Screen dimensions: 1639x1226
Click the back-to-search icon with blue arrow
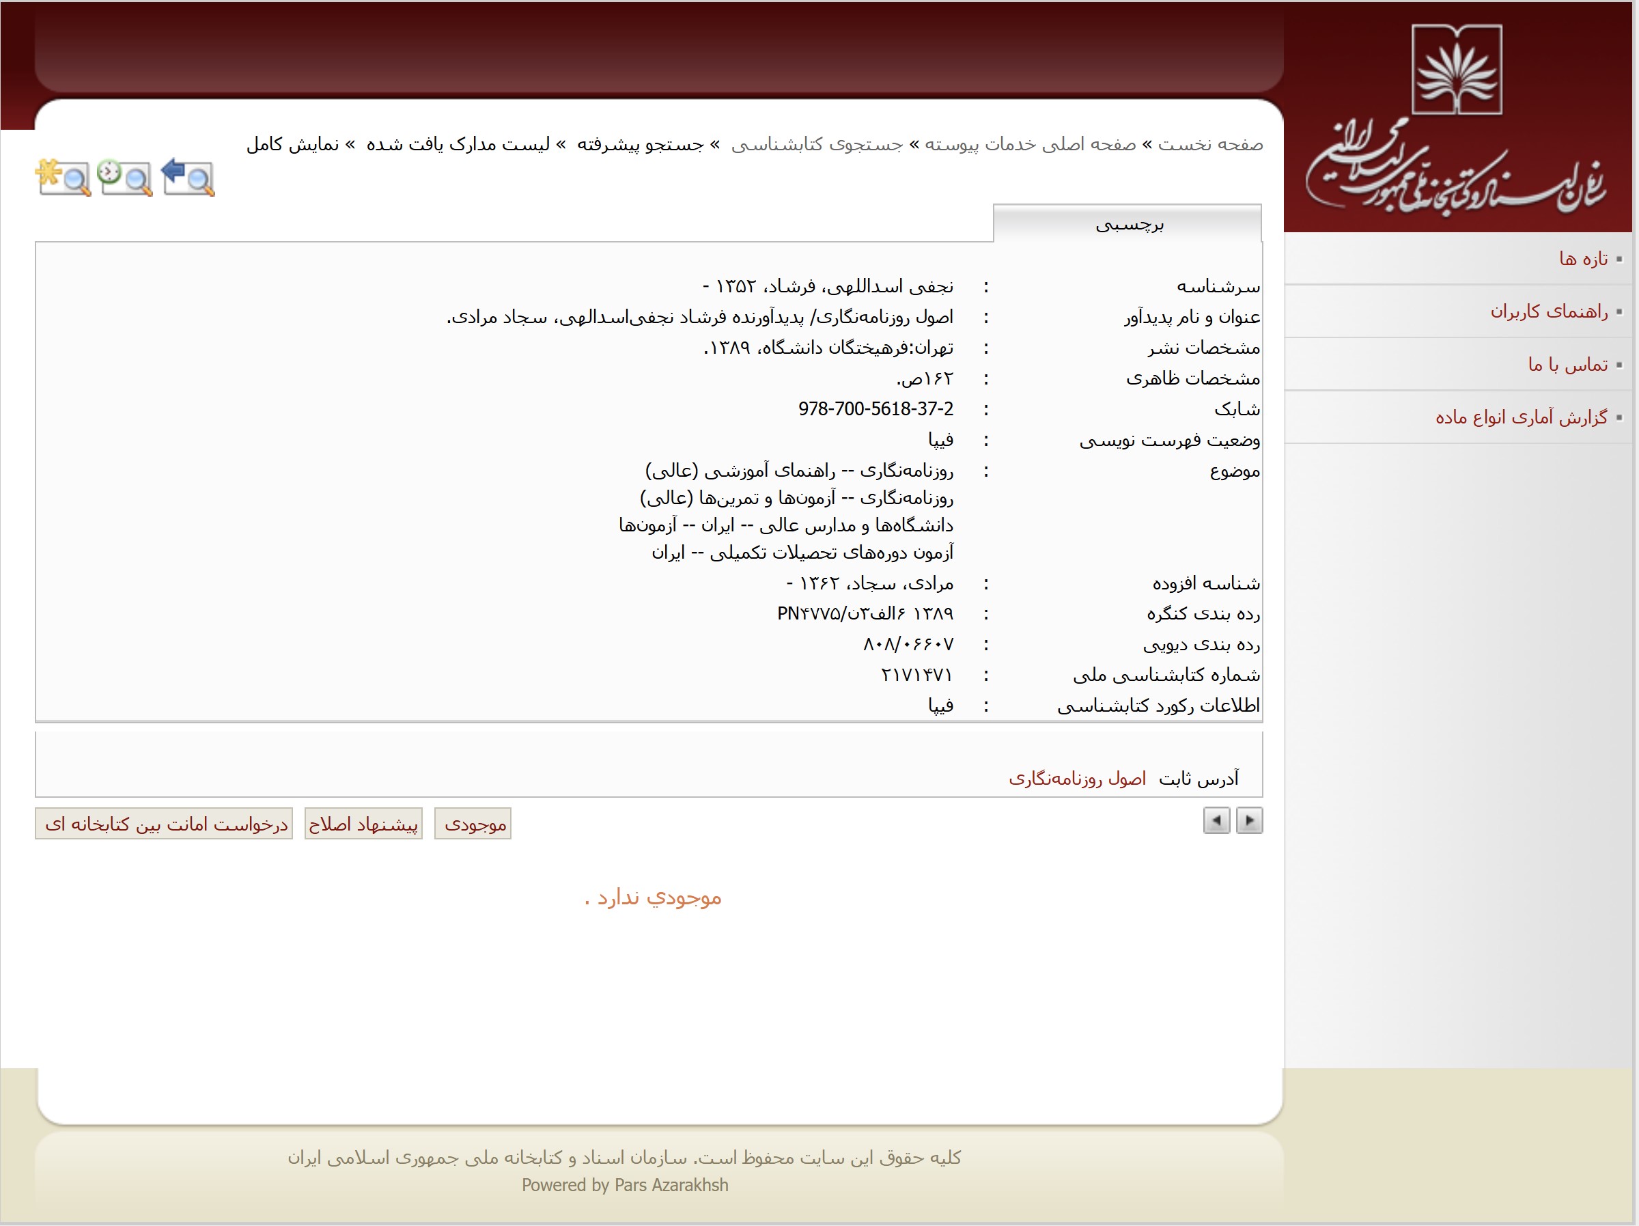188,178
